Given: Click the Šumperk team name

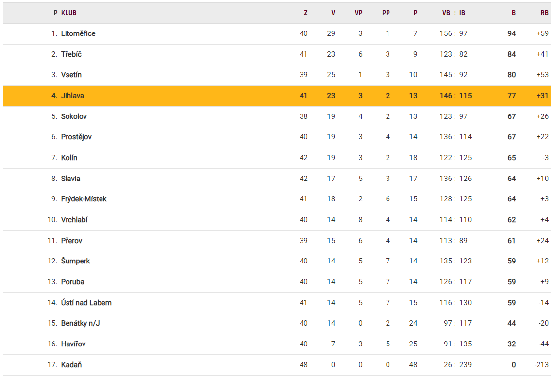Looking at the screenshot, I should (76, 261).
